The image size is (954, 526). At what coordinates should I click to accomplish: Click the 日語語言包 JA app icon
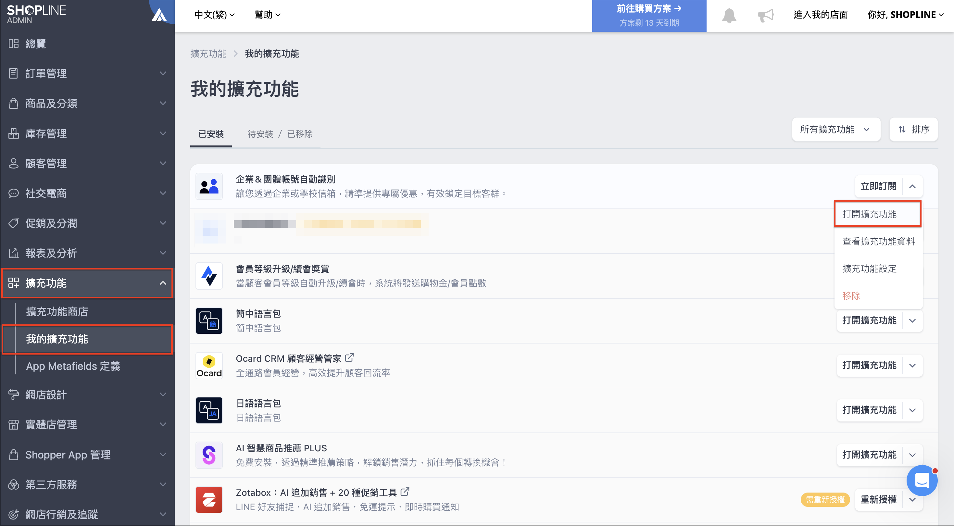(x=209, y=410)
